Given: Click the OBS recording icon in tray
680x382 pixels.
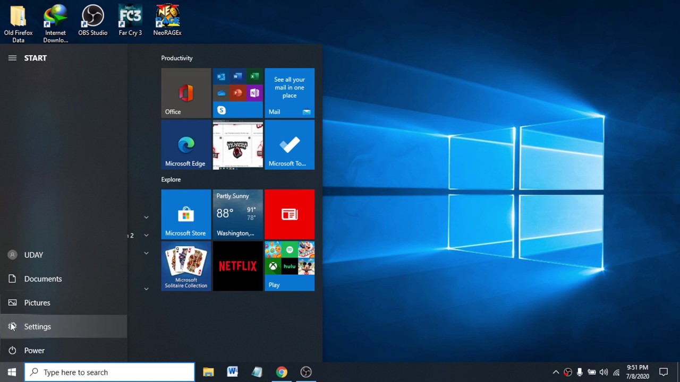Looking at the screenshot, I should click(568, 372).
